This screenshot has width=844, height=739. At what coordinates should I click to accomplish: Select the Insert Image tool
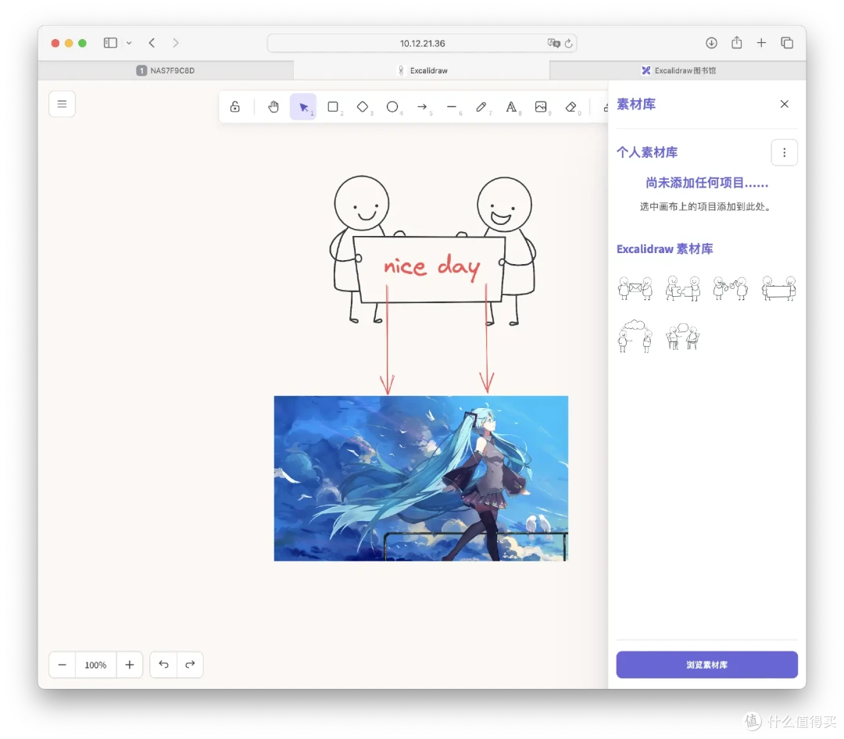(541, 106)
